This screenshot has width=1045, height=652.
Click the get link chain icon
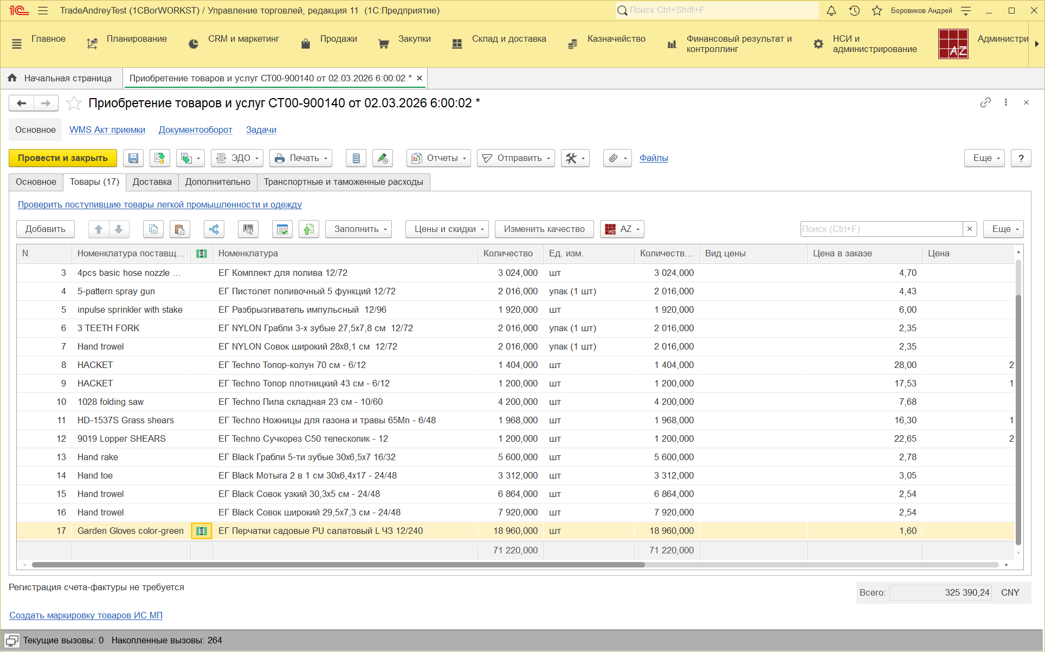pyautogui.click(x=985, y=102)
